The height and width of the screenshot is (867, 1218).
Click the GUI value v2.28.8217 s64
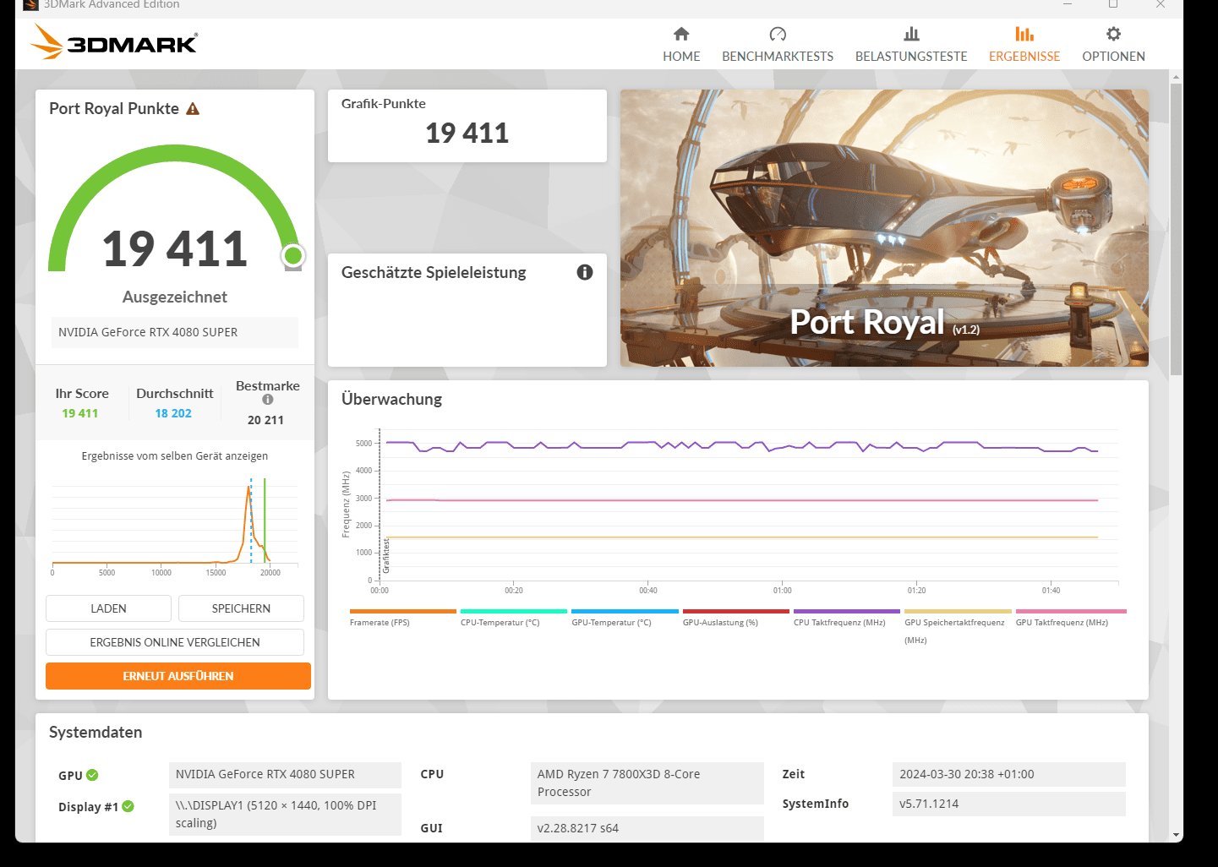647,828
